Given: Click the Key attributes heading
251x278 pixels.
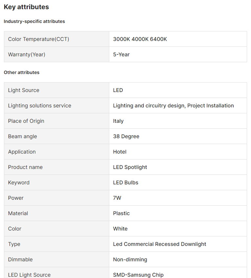Looking at the screenshot, I should point(26,7).
